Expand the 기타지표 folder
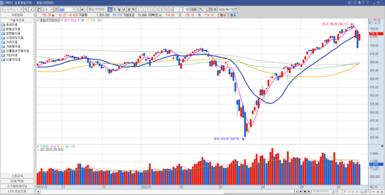The height and width of the screenshot is (195, 385). tap(9, 55)
